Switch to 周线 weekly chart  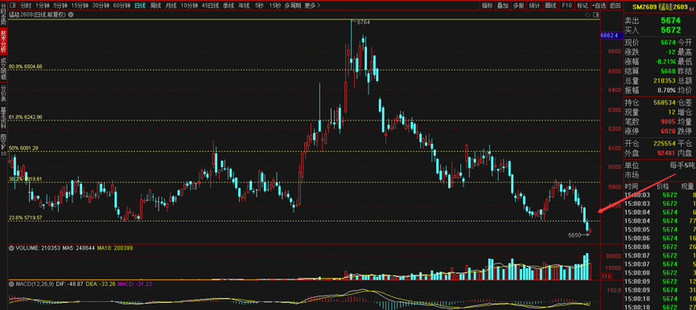(155, 6)
